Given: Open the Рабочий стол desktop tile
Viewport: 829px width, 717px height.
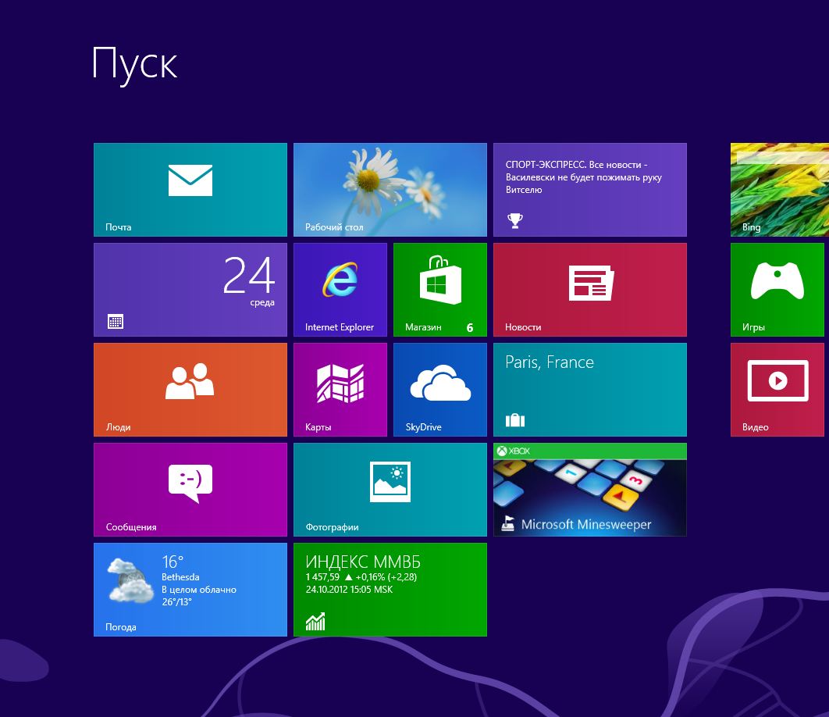Looking at the screenshot, I should click(390, 190).
